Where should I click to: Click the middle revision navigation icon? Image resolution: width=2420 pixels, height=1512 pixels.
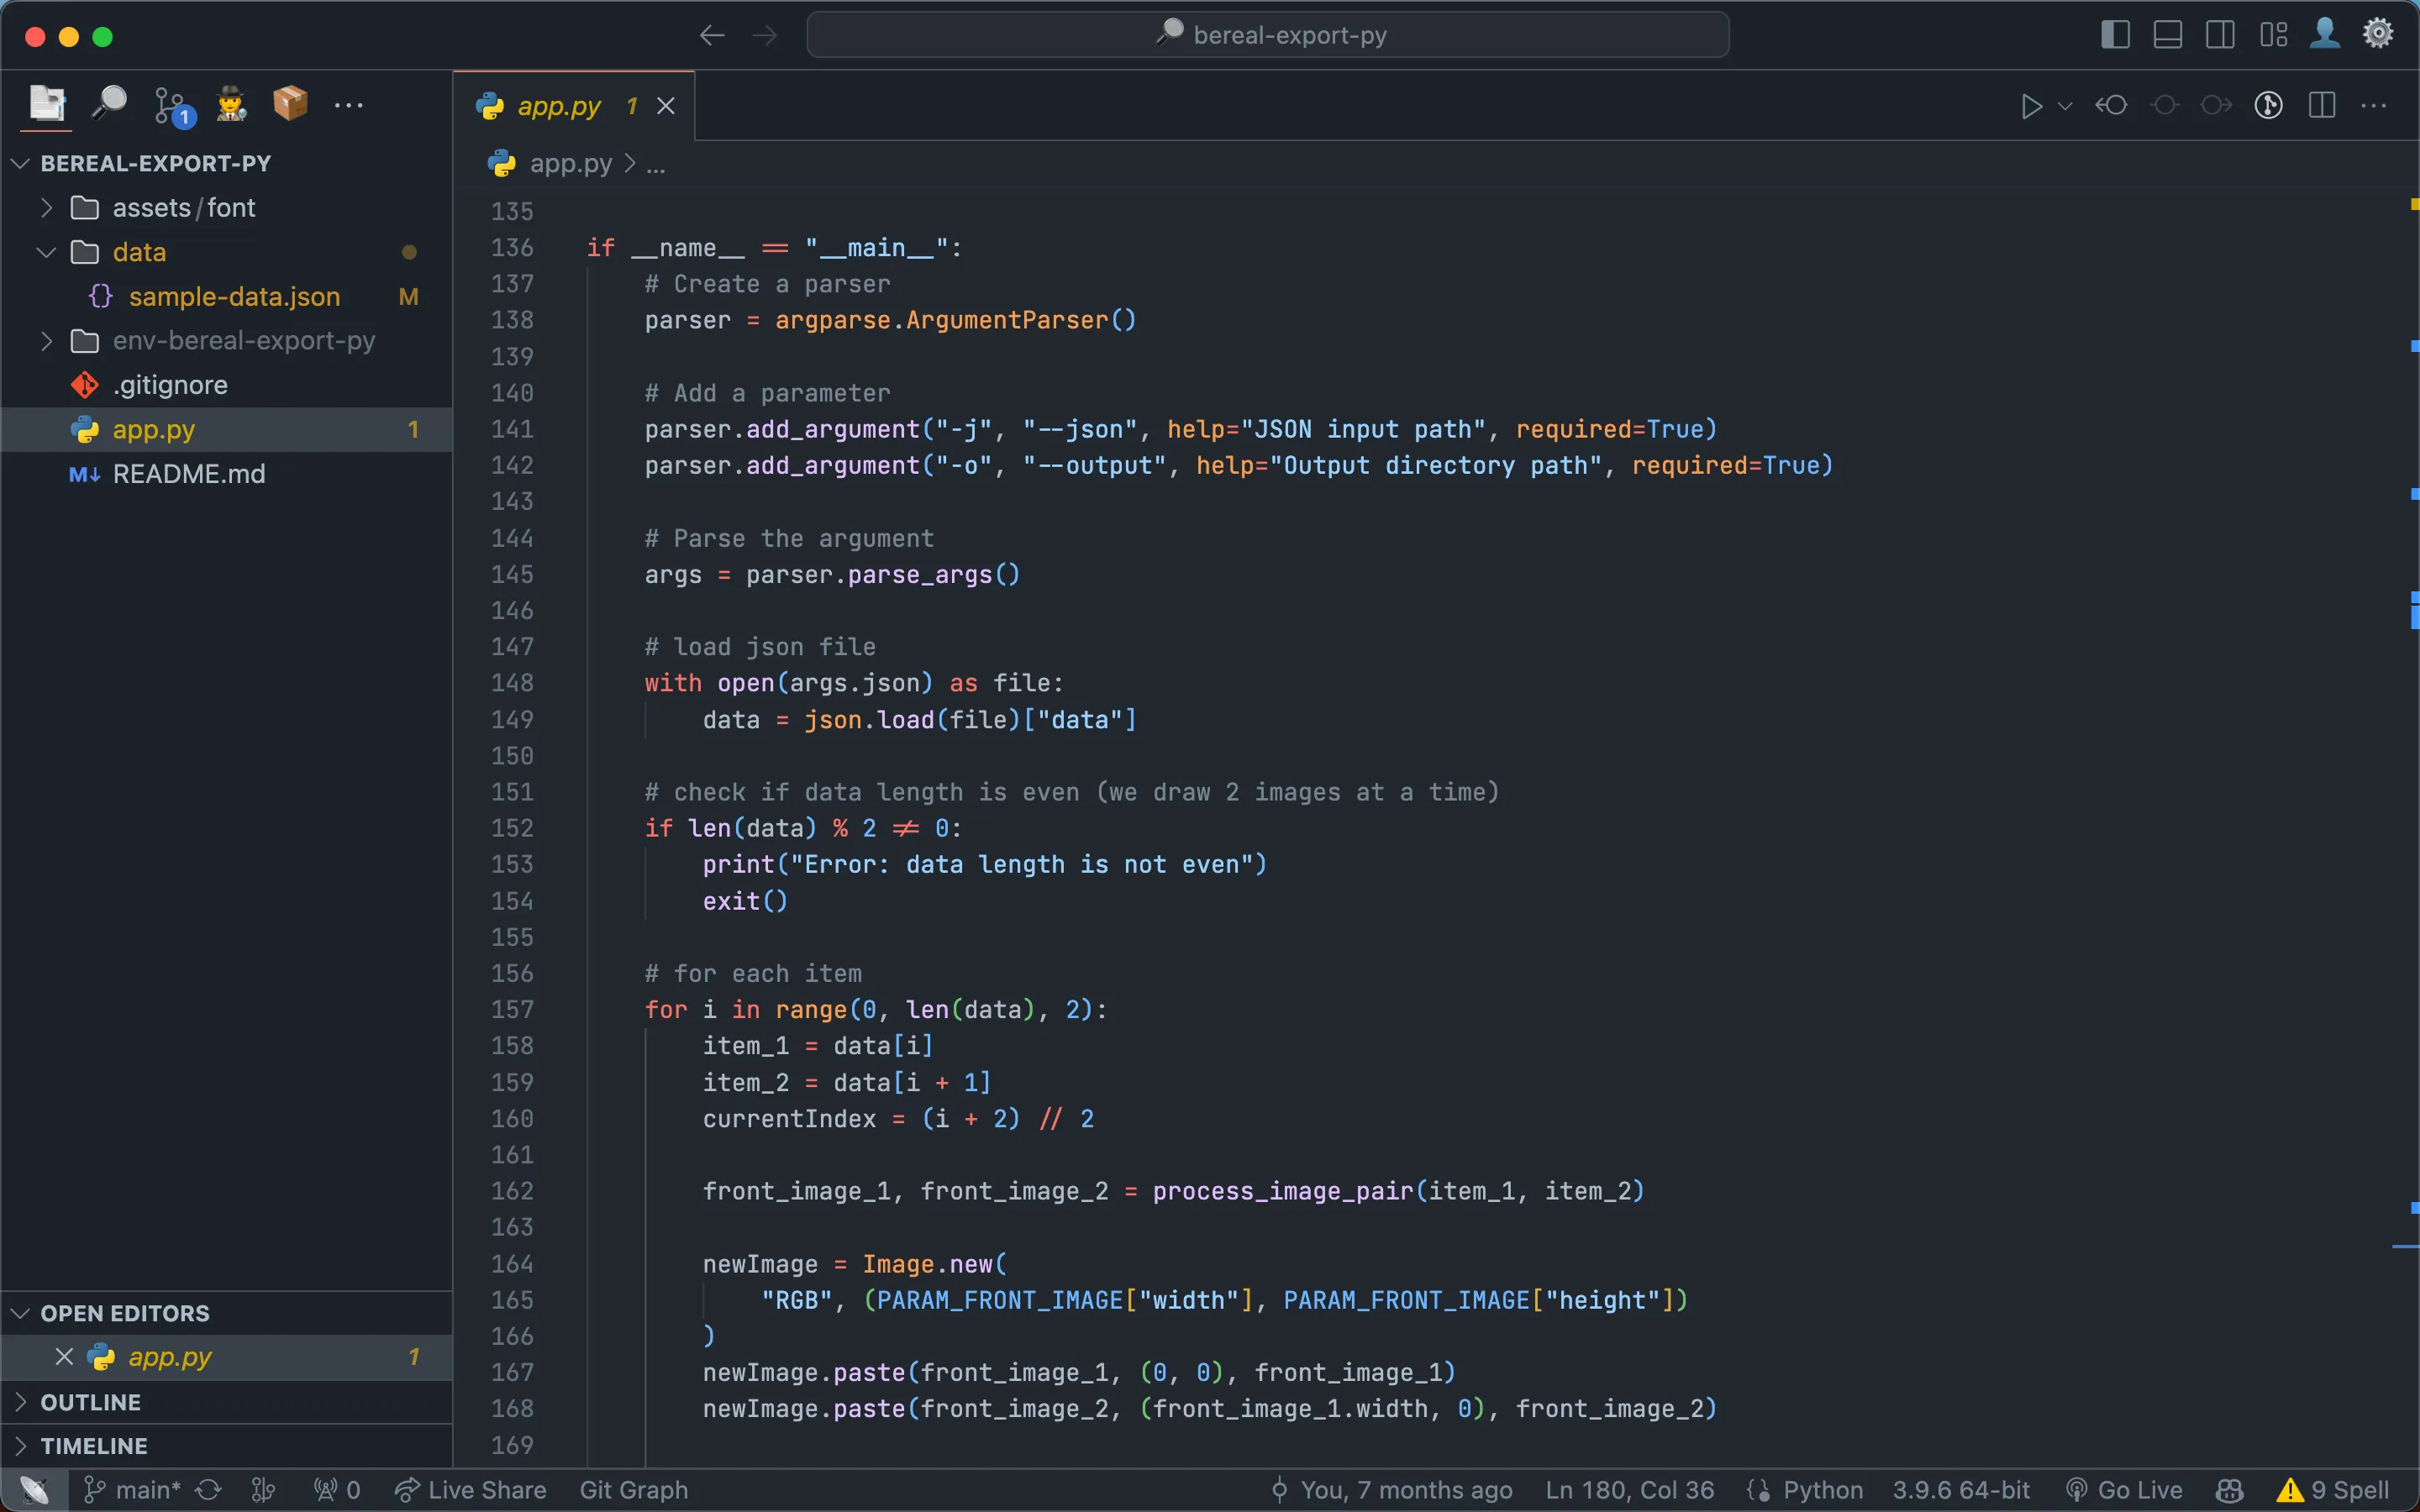[2165, 105]
